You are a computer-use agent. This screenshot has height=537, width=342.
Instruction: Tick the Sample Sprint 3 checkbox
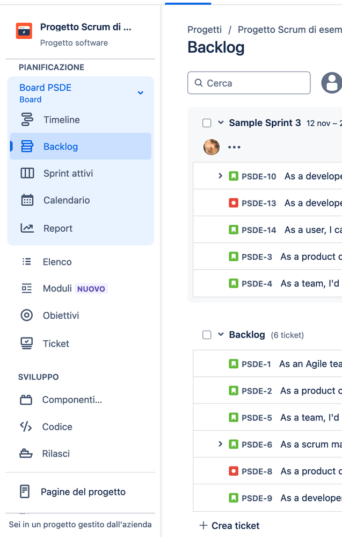207,123
